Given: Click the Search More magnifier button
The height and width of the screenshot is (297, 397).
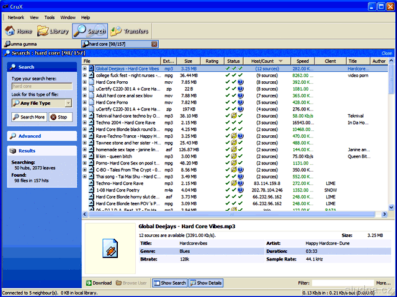Looking at the screenshot, I should tap(28, 117).
